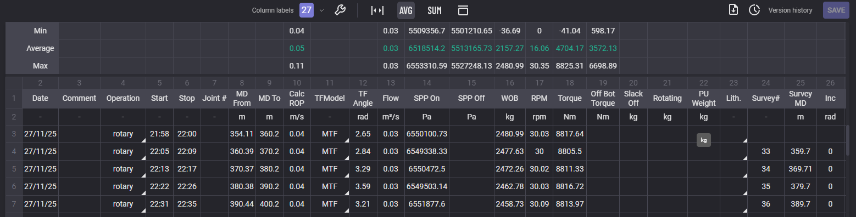This screenshot has height=217, width=856.
Task: Click the column number 26 label
Action: pyautogui.click(x=830, y=83)
